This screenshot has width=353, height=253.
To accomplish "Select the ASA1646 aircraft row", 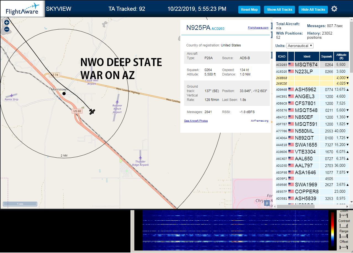I will pyautogui.click(x=312, y=172).
